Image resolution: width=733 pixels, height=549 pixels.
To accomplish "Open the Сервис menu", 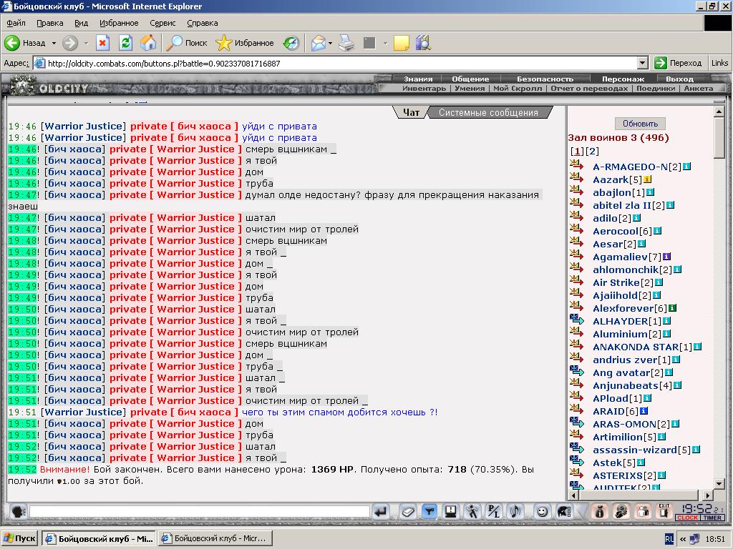I will pos(162,23).
